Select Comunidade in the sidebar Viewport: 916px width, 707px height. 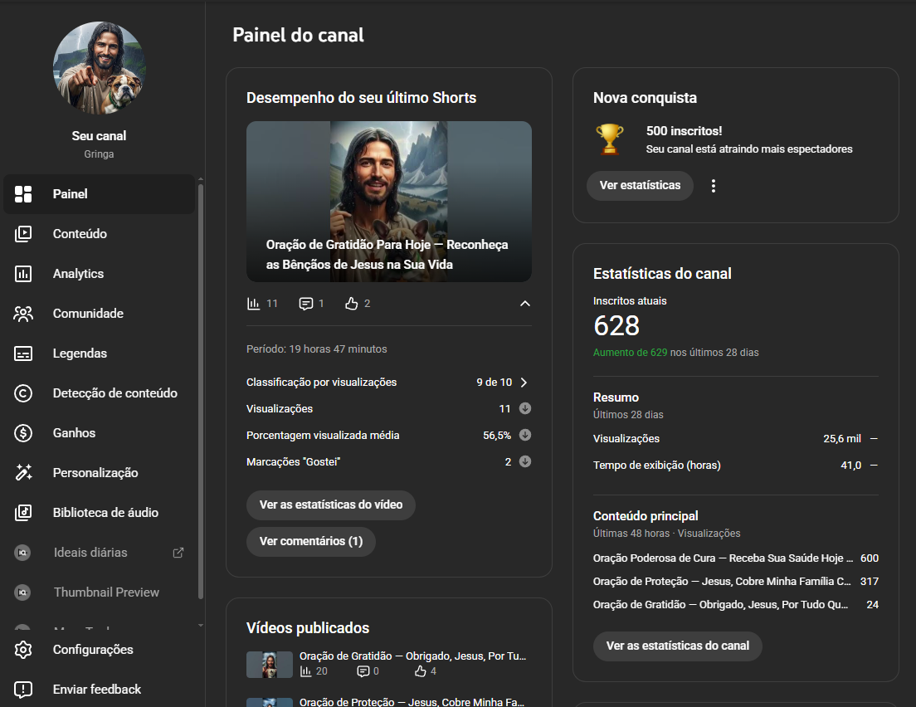click(100, 314)
